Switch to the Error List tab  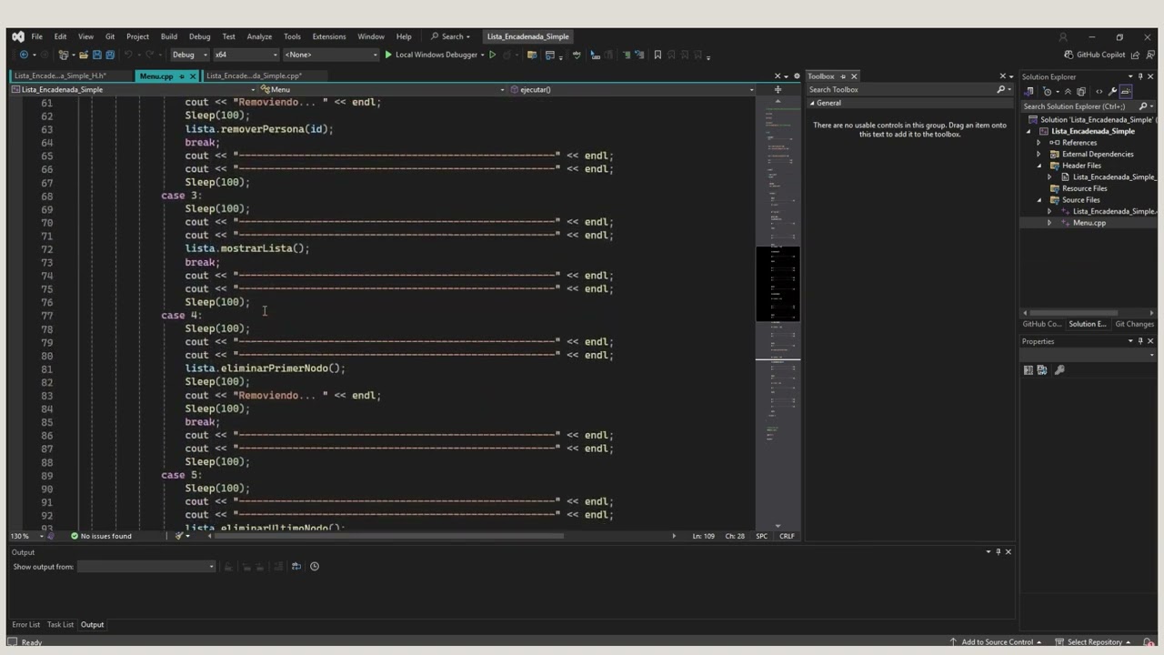point(25,625)
